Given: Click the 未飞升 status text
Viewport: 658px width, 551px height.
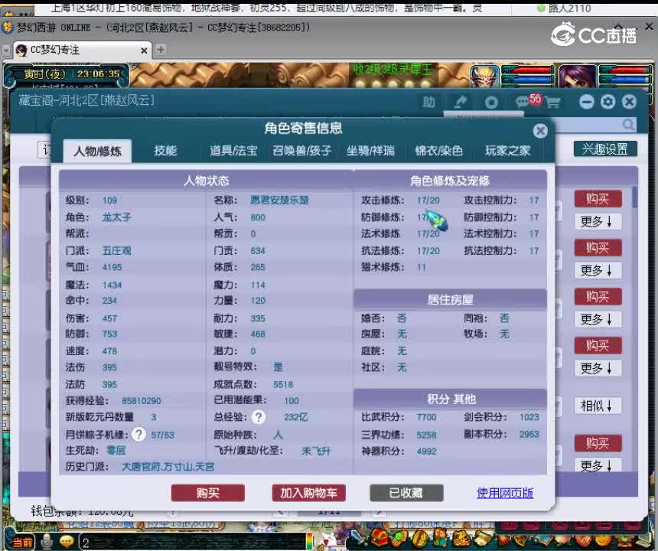Looking at the screenshot, I should pos(315,451).
